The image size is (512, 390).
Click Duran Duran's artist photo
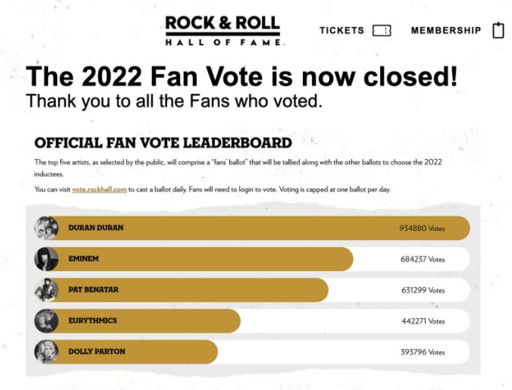click(46, 228)
